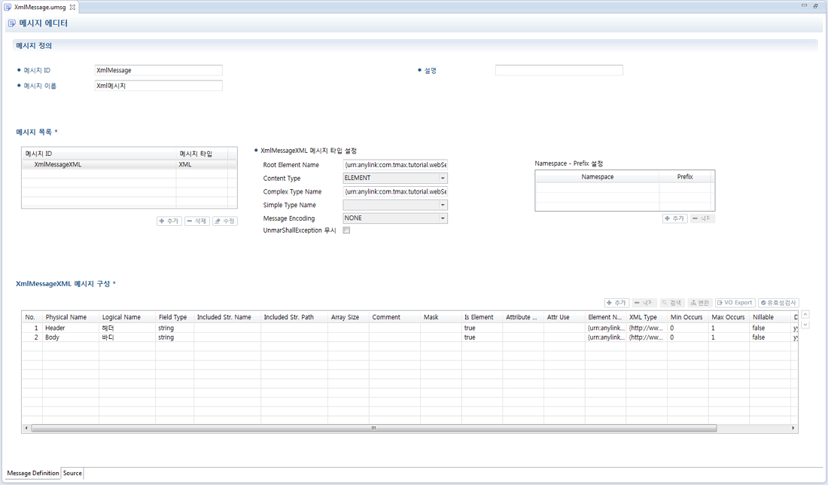Move row down with the down arrow

click(805, 325)
